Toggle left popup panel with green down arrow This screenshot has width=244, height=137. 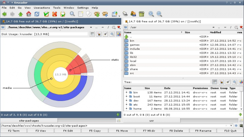(118, 115)
